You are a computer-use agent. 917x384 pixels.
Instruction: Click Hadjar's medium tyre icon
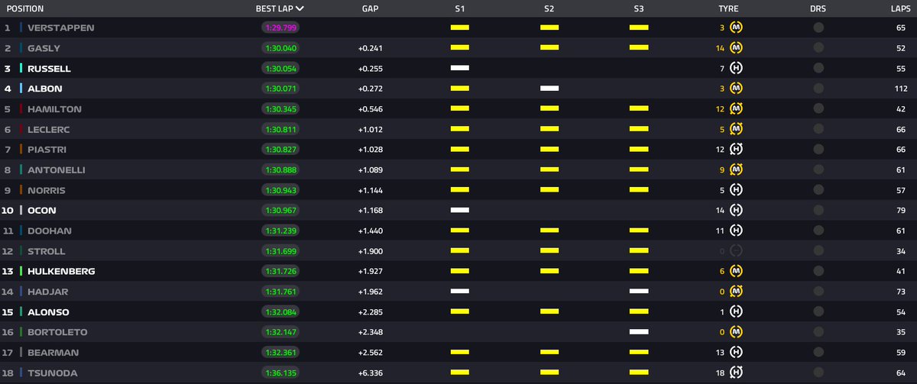(x=737, y=292)
